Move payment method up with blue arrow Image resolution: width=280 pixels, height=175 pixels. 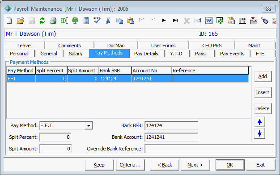(x=259, y=122)
